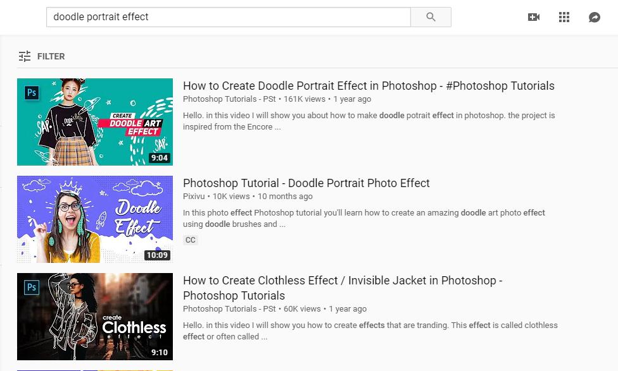Screen dimensions: 618x371
Task: Click the filter sliders icon
Action: [x=25, y=56]
